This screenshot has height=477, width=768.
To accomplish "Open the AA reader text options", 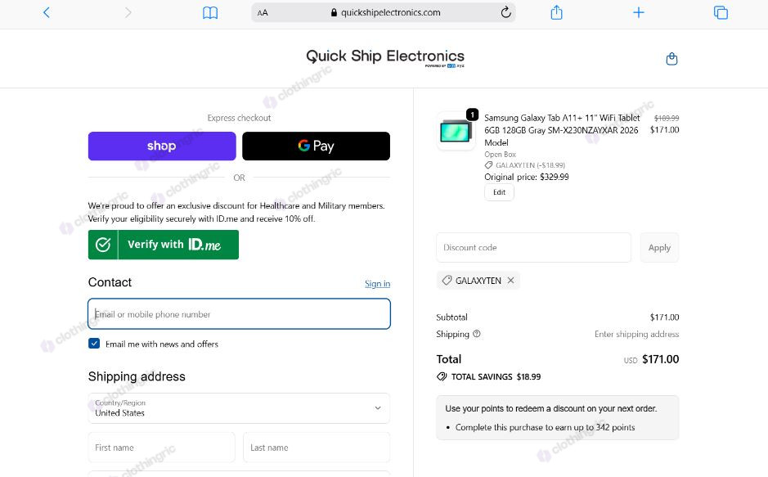I will point(263,13).
